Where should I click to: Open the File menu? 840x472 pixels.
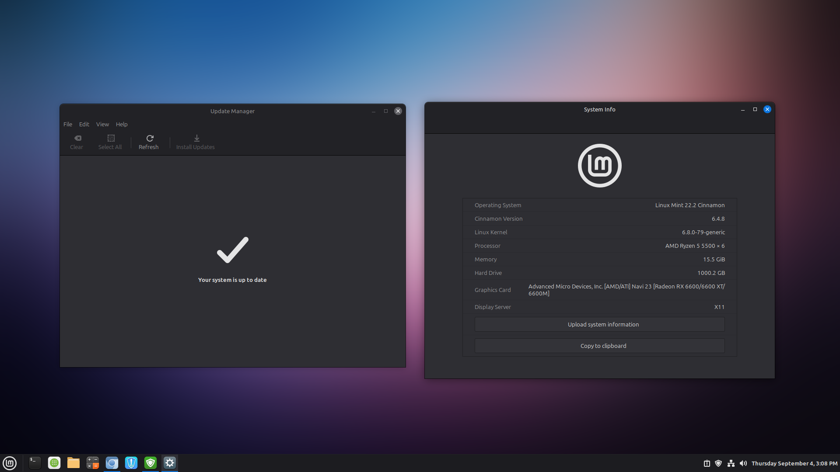coord(68,125)
